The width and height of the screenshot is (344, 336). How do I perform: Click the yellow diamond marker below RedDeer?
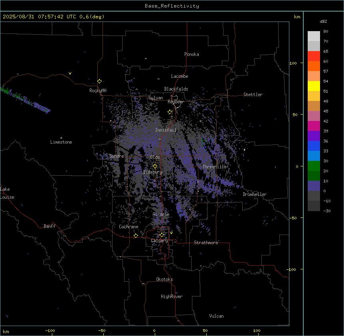[x=170, y=112]
